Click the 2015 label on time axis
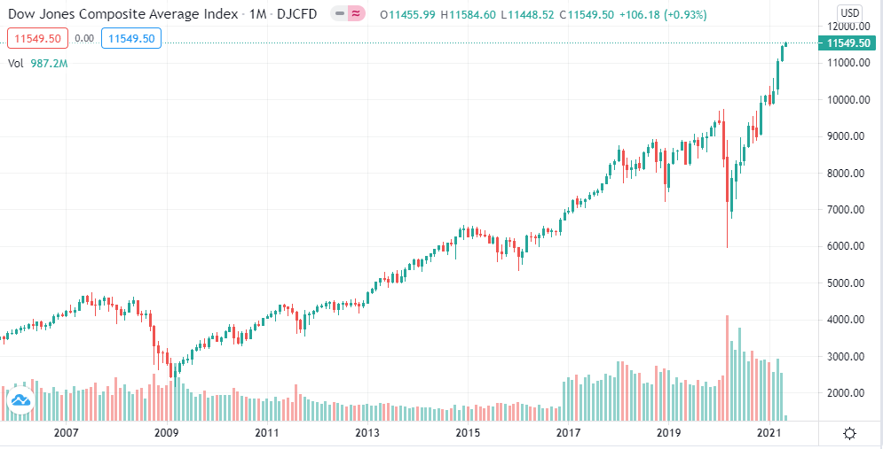The height and width of the screenshot is (449, 883). click(x=468, y=433)
